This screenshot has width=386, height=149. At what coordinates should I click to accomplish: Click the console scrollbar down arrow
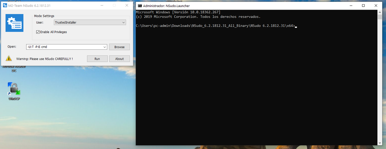tap(380, 143)
